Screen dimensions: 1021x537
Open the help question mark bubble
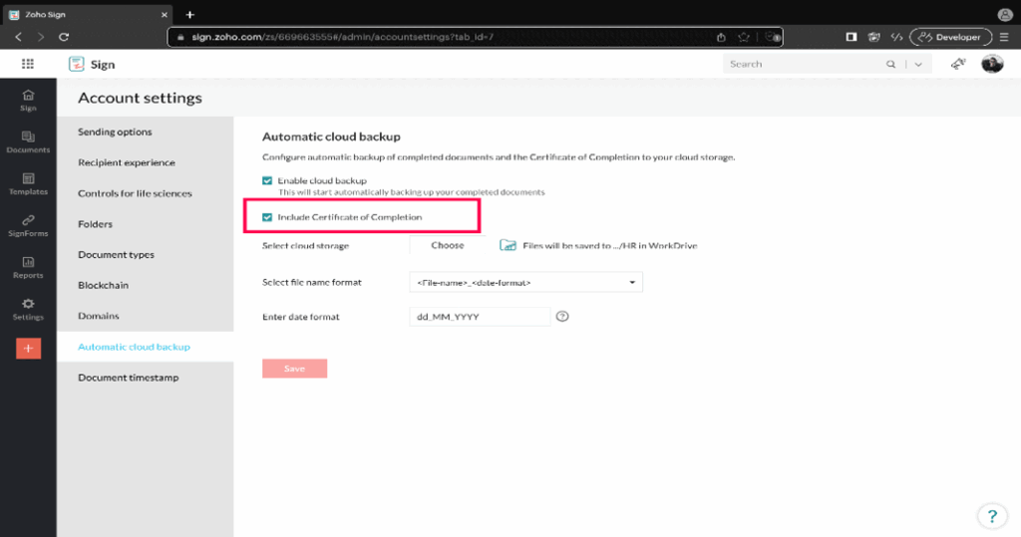coord(992,515)
